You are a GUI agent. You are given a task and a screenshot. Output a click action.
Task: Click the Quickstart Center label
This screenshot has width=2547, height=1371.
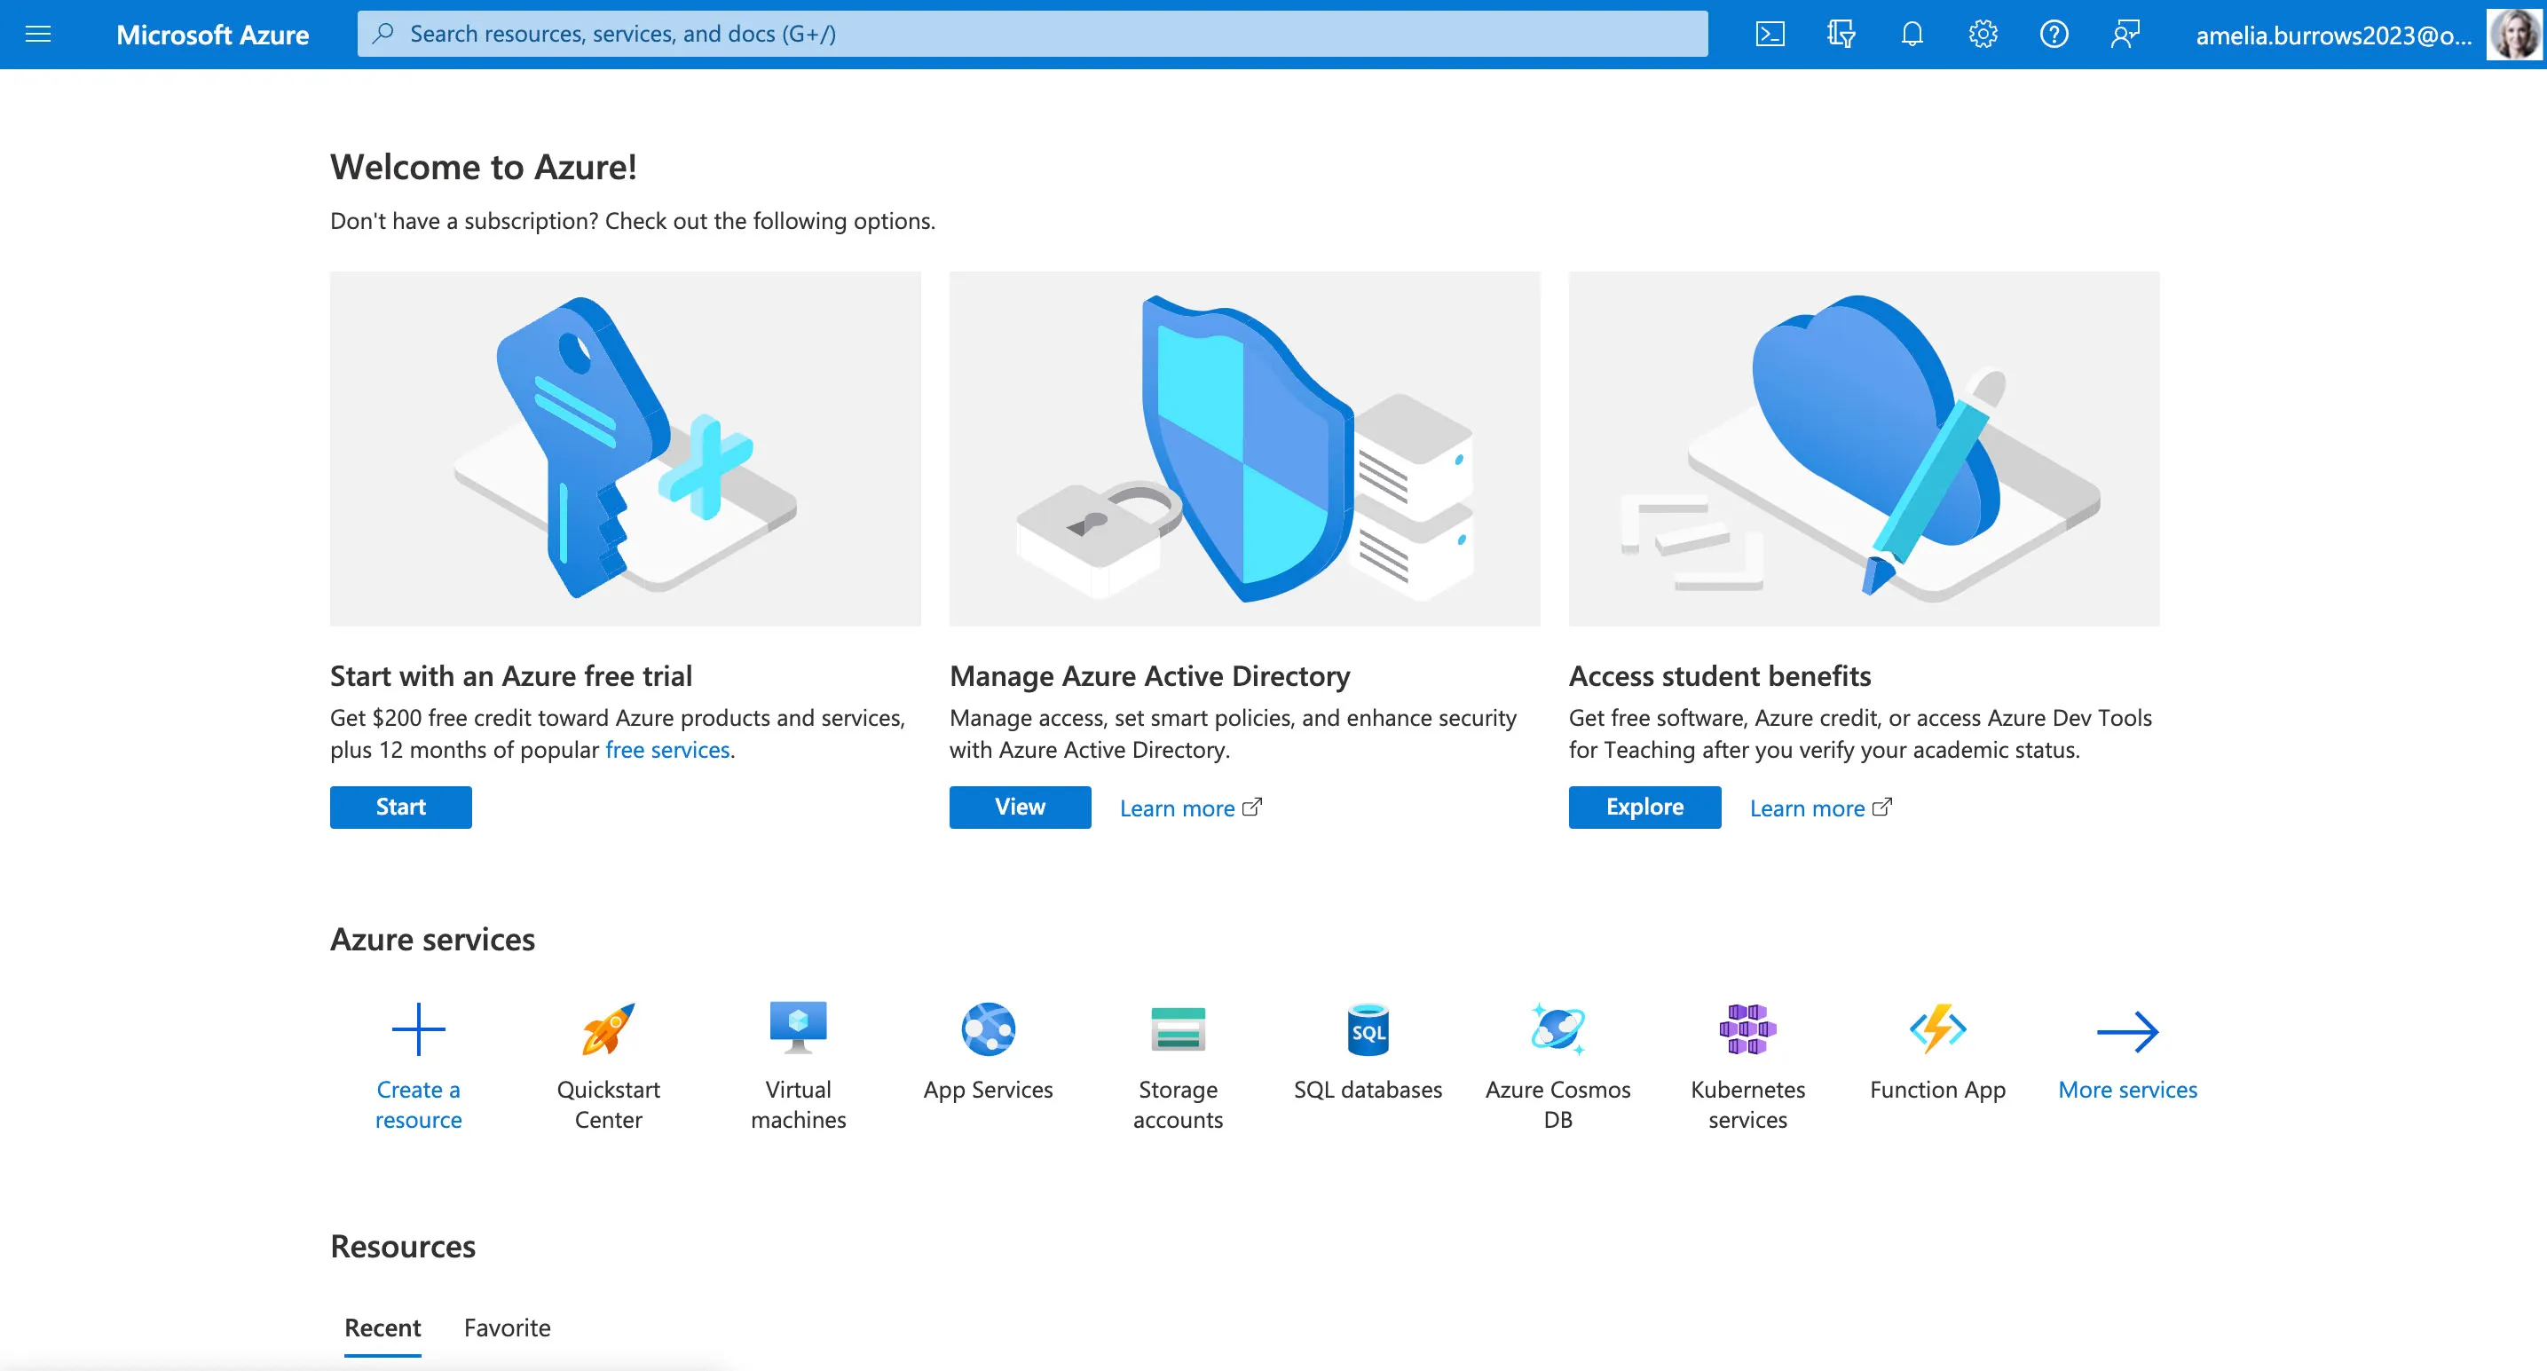[608, 1104]
